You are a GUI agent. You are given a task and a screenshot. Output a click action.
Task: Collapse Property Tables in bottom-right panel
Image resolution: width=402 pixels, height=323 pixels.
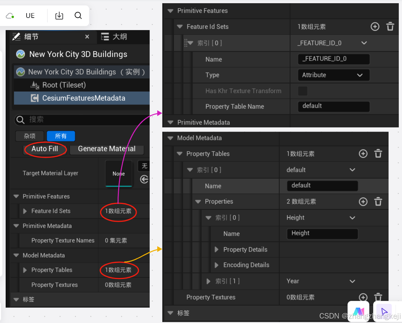(179, 154)
